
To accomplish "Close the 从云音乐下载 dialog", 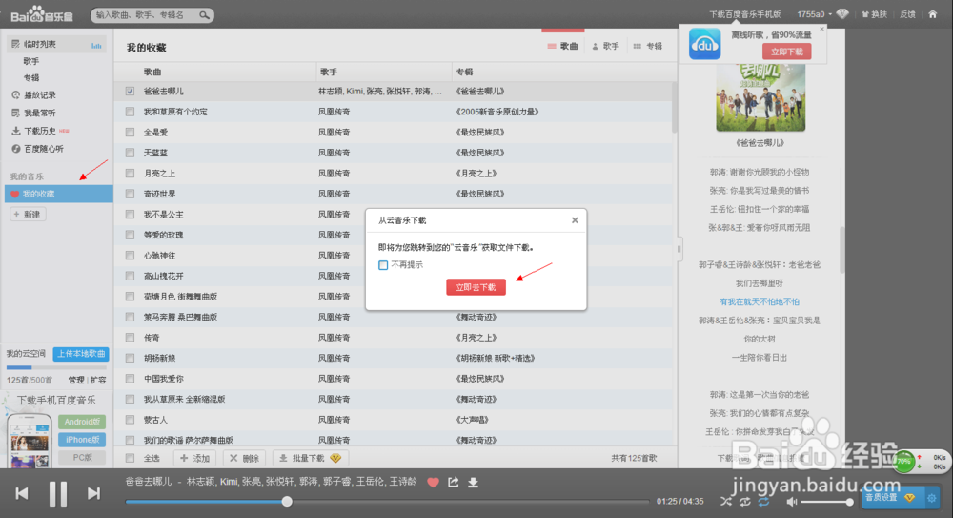I will click(x=575, y=220).
